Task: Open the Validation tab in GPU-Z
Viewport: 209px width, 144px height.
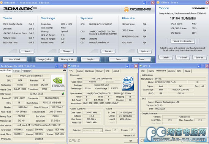Action: point(27,71)
